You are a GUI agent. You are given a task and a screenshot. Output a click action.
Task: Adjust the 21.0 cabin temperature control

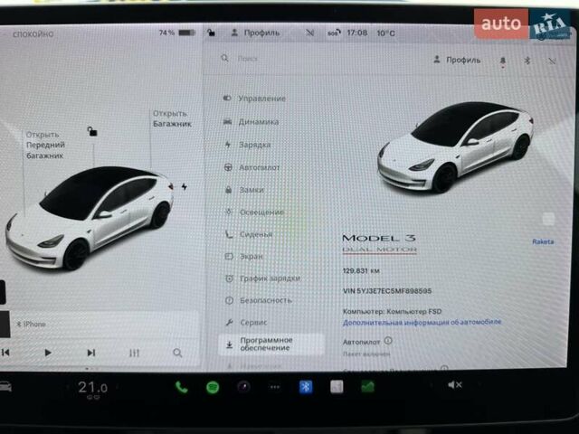(x=91, y=387)
